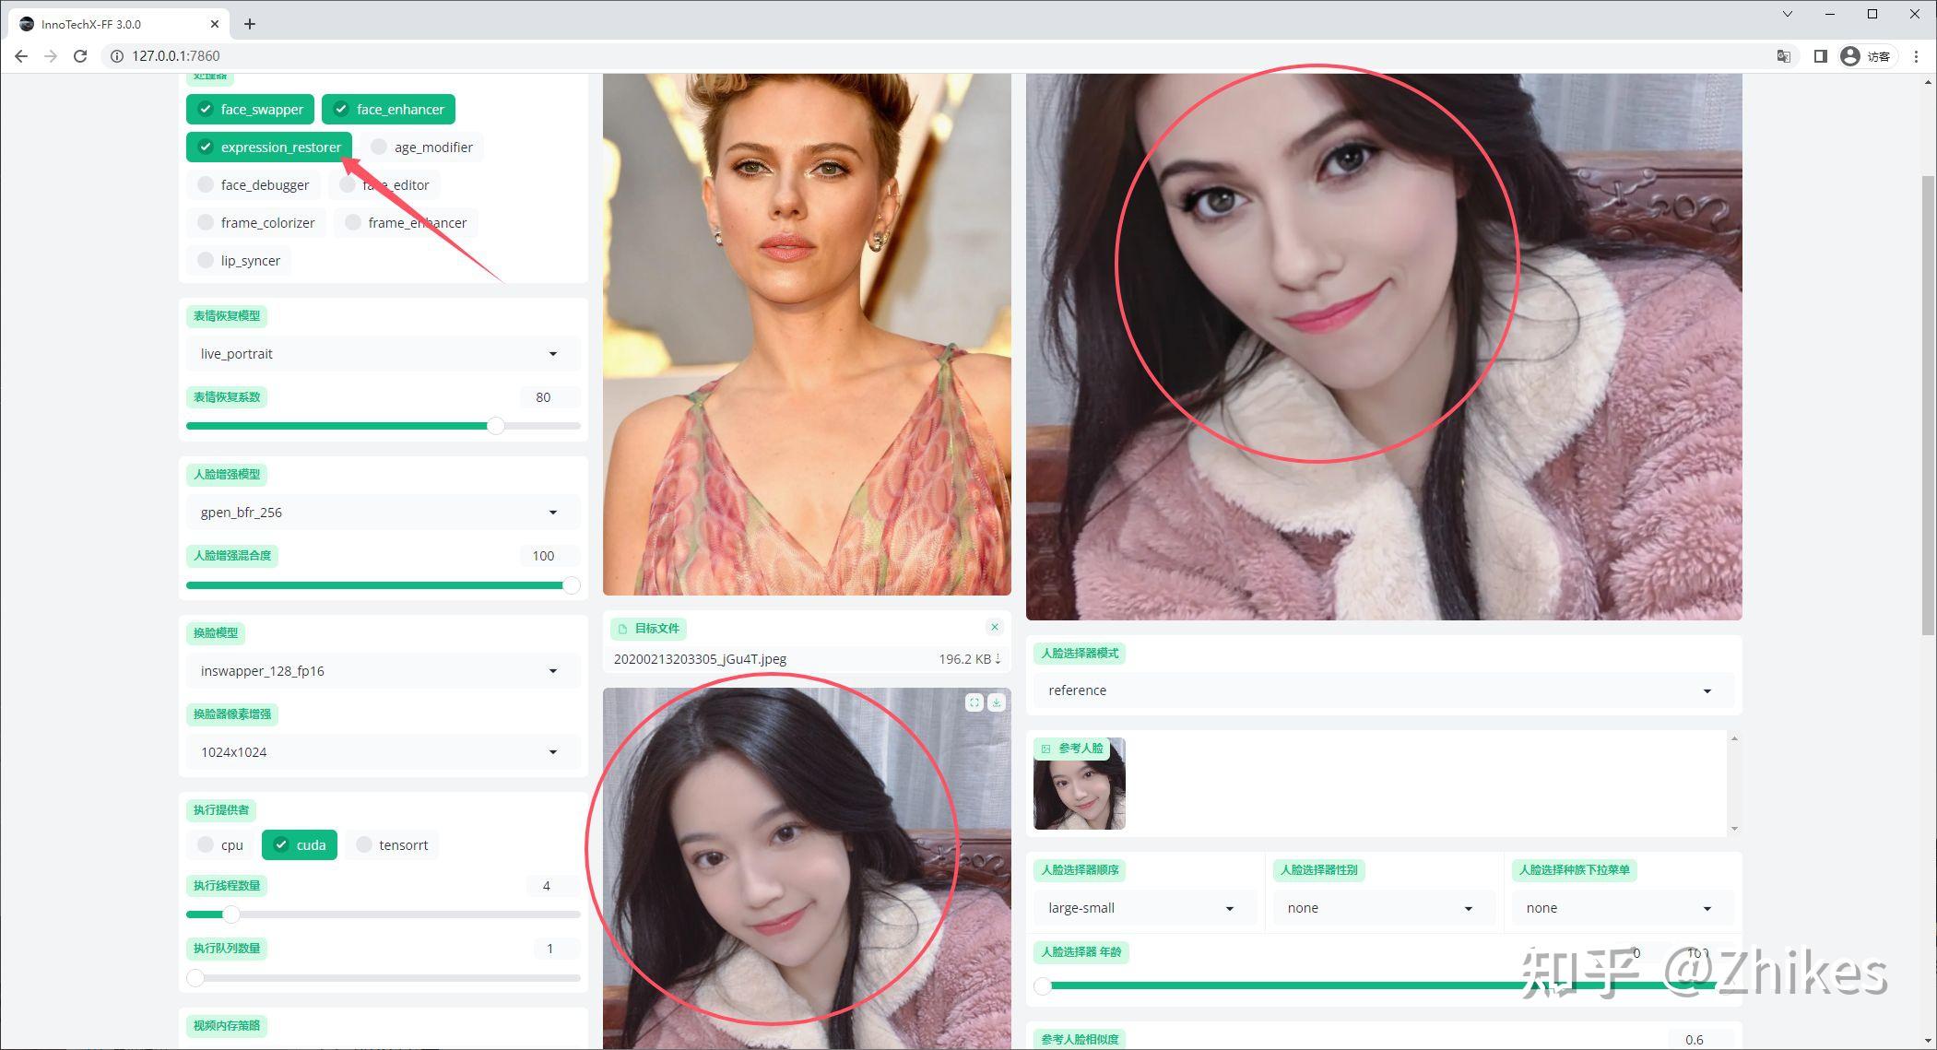Click expression restorer factor value 80 field
The image size is (1937, 1050).
click(x=549, y=397)
